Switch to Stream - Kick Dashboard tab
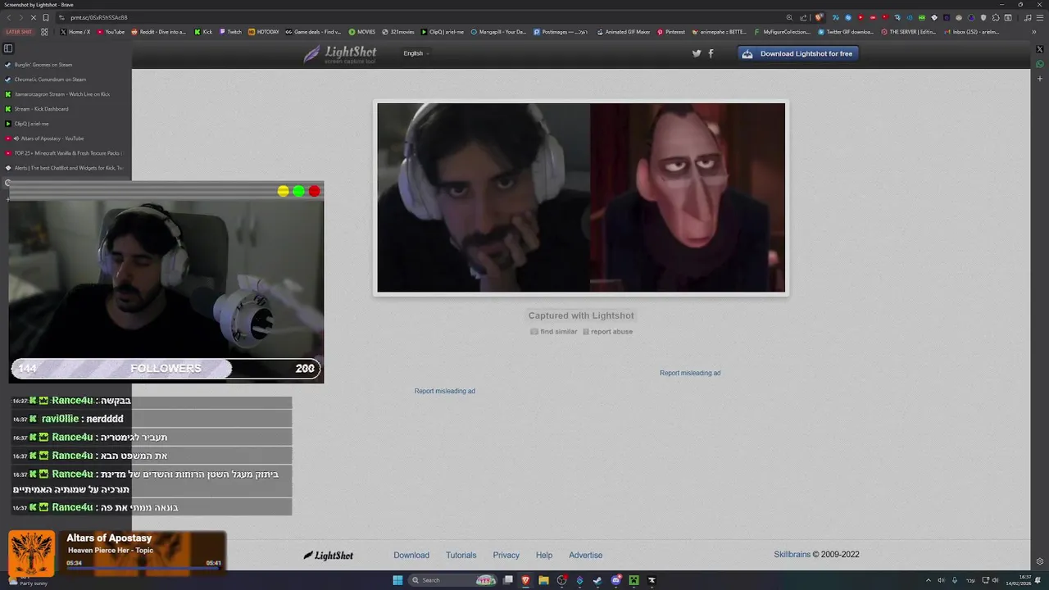 (x=66, y=109)
